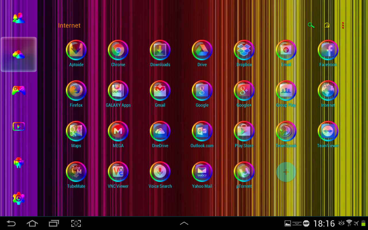
Task: Tap the Back navigation button
Action: (11, 223)
